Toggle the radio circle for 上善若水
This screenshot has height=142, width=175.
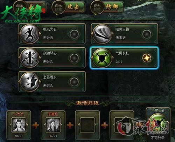coord(74,82)
